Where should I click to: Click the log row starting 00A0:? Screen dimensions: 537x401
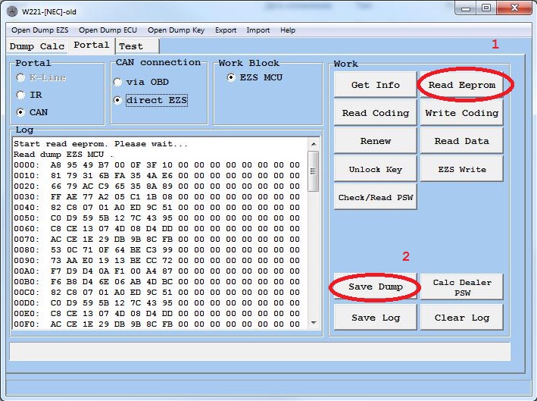[157, 271]
